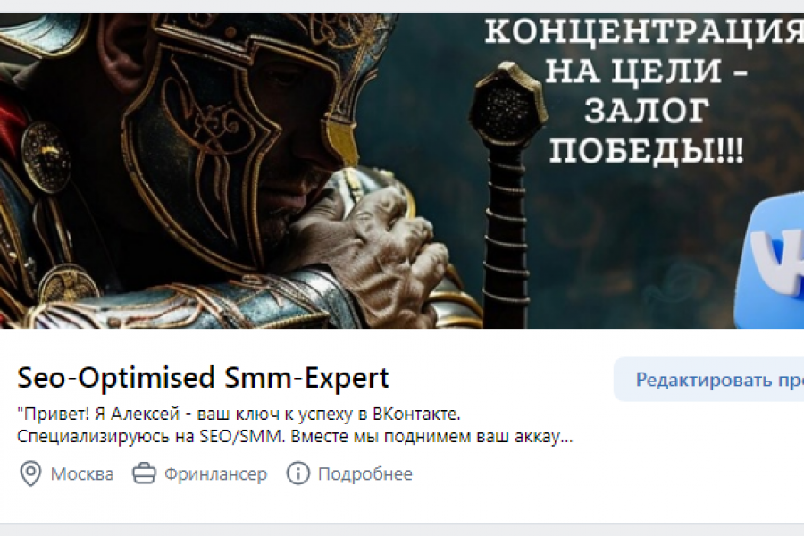Open the Москва location link
Screen dimensions: 804x536
[x=82, y=474]
